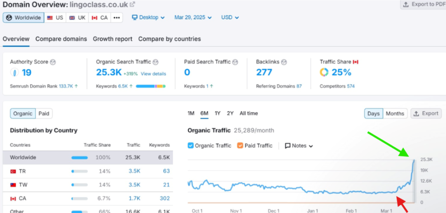
Task: Click the 25.3K organic traffic value
Action: pyautogui.click(x=109, y=73)
